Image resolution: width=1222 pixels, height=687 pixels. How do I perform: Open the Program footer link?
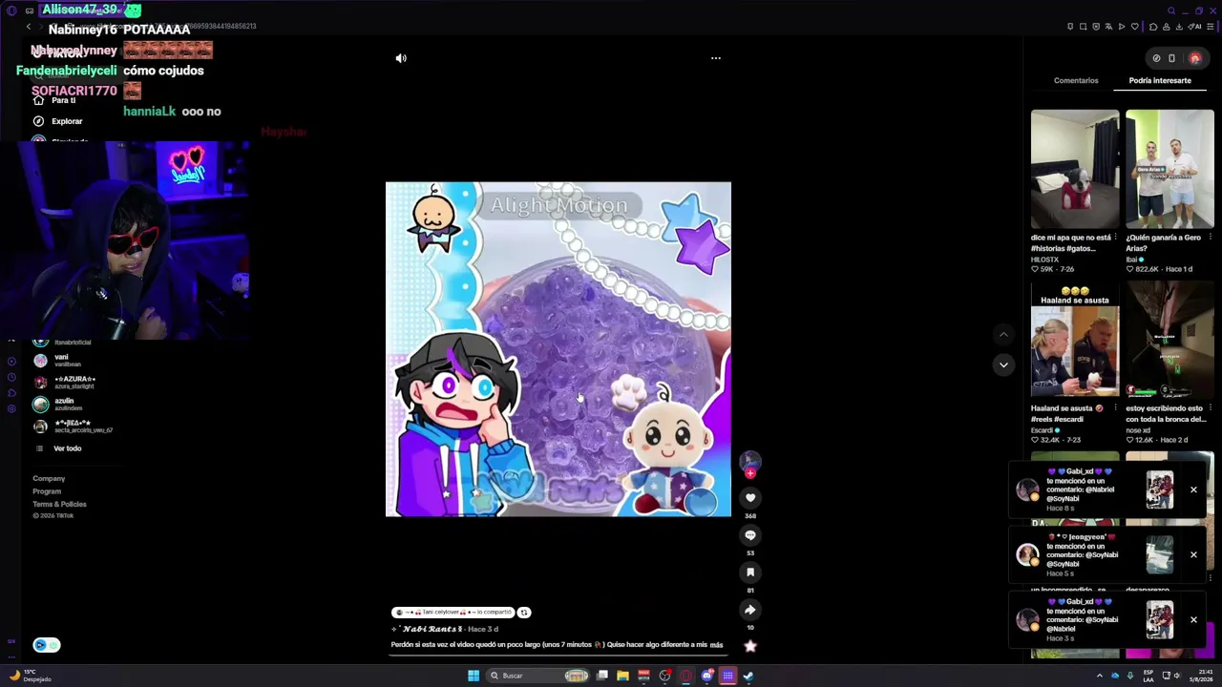coord(47,491)
